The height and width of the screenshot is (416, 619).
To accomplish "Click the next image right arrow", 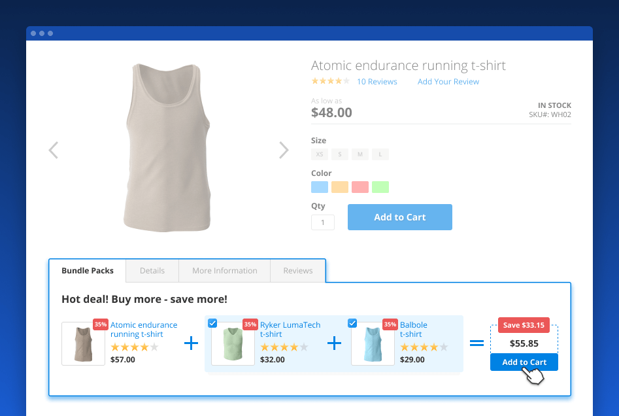I will click(x=284, y=150).
